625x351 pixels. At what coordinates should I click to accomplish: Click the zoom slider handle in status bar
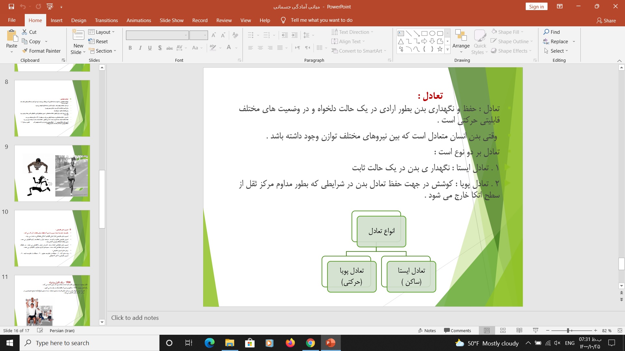[x=568, y=331]
